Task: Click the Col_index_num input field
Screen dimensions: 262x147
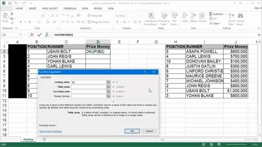Action: click(89, 91)
